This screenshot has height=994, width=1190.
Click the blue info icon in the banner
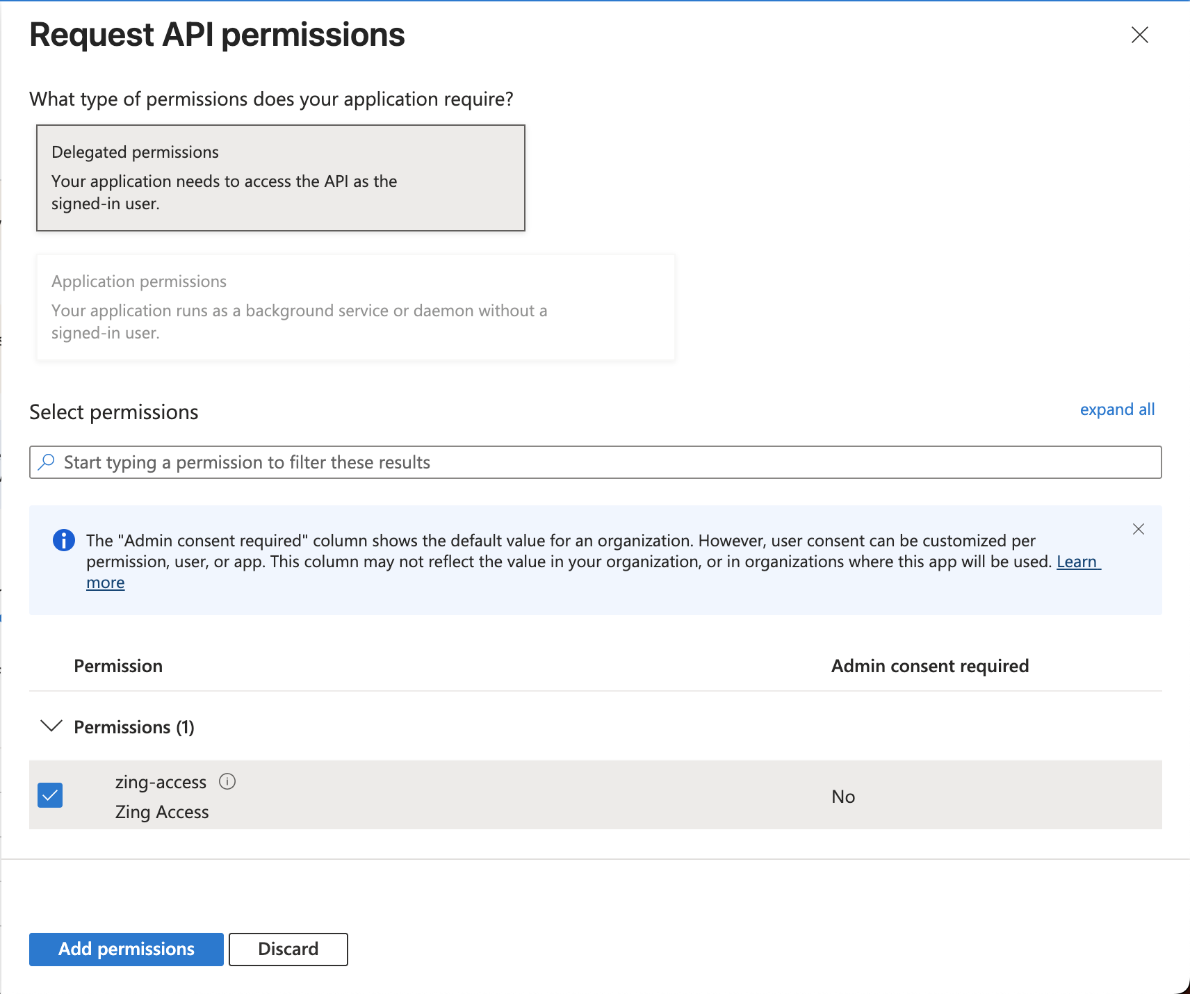tap(64, 540)
